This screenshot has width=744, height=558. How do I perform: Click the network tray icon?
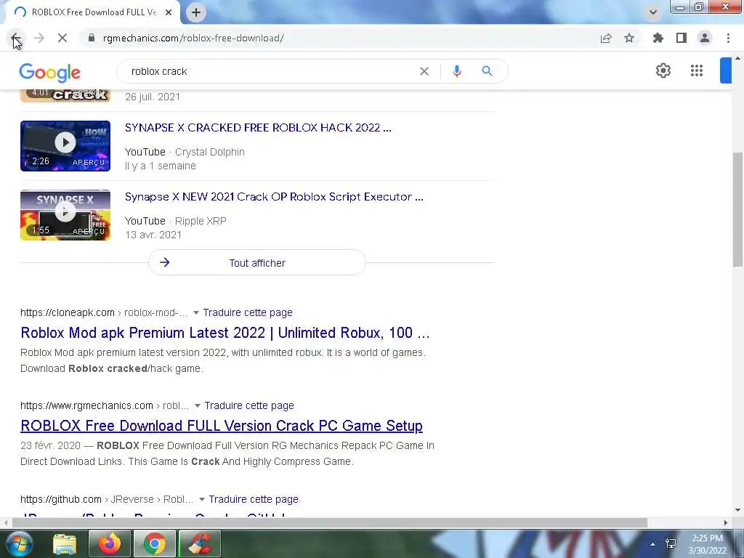[x=671, y=543]
